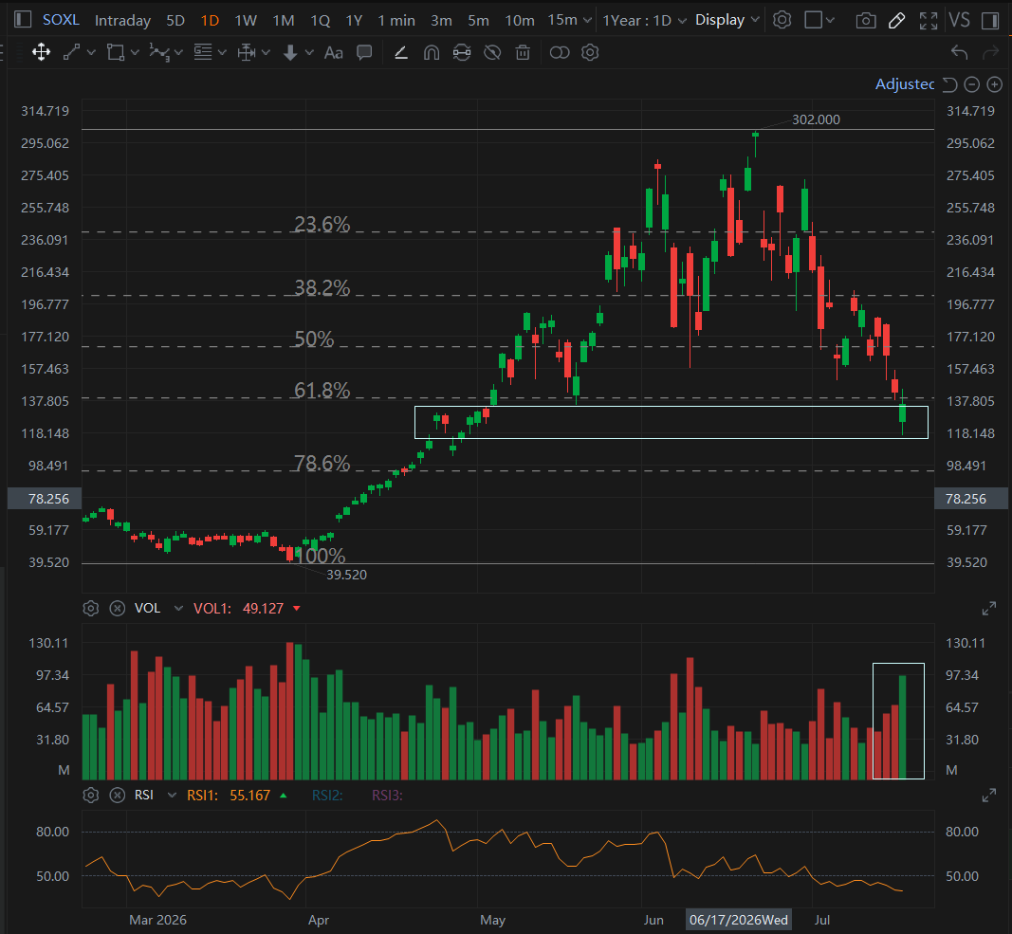This screenshot has height=934, width=1012.
Task: Select the 1Y timeframe
Action: tap(354, 21)
